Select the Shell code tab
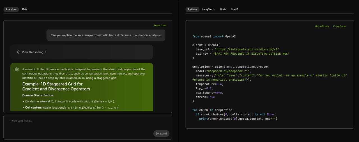The image size is (359, 142). [235, 10]
